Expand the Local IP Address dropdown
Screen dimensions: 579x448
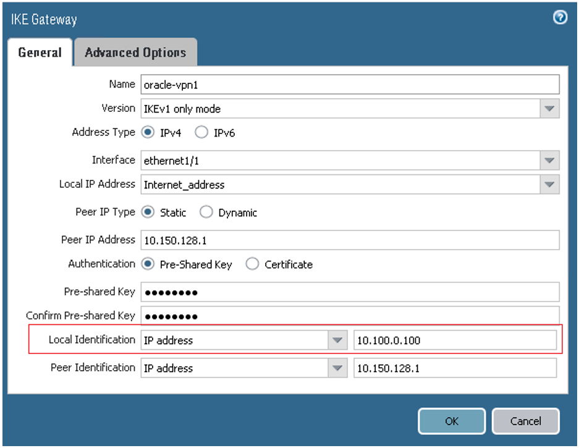(x=549, y=184)
